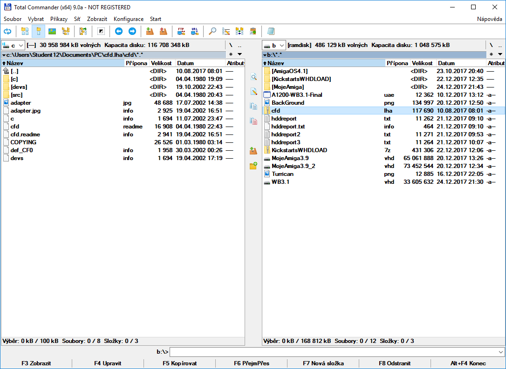Click the F7 Nová složka button

click(323, 363)
